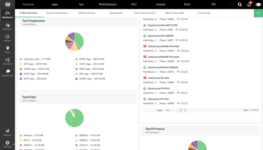Open the Attacks menu
This screenshot has width=263, height=150.
tap(160, 4)
